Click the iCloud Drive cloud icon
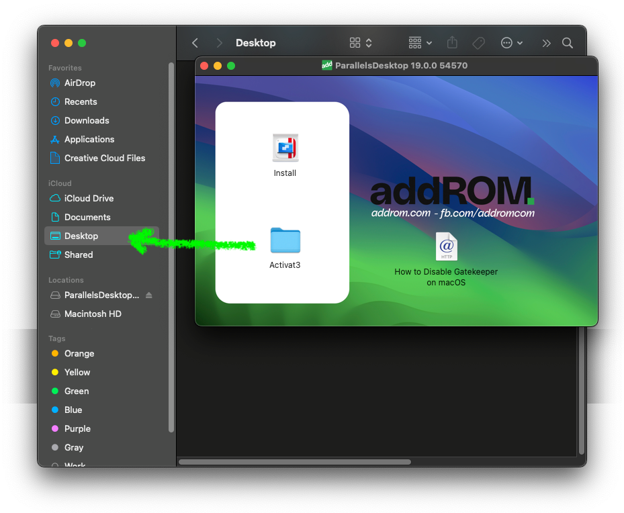Image resolution: width=624 pixels, height=513 pixels. point(55,198)
